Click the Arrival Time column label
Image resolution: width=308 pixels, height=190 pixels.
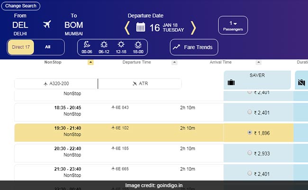coord(221,62)
